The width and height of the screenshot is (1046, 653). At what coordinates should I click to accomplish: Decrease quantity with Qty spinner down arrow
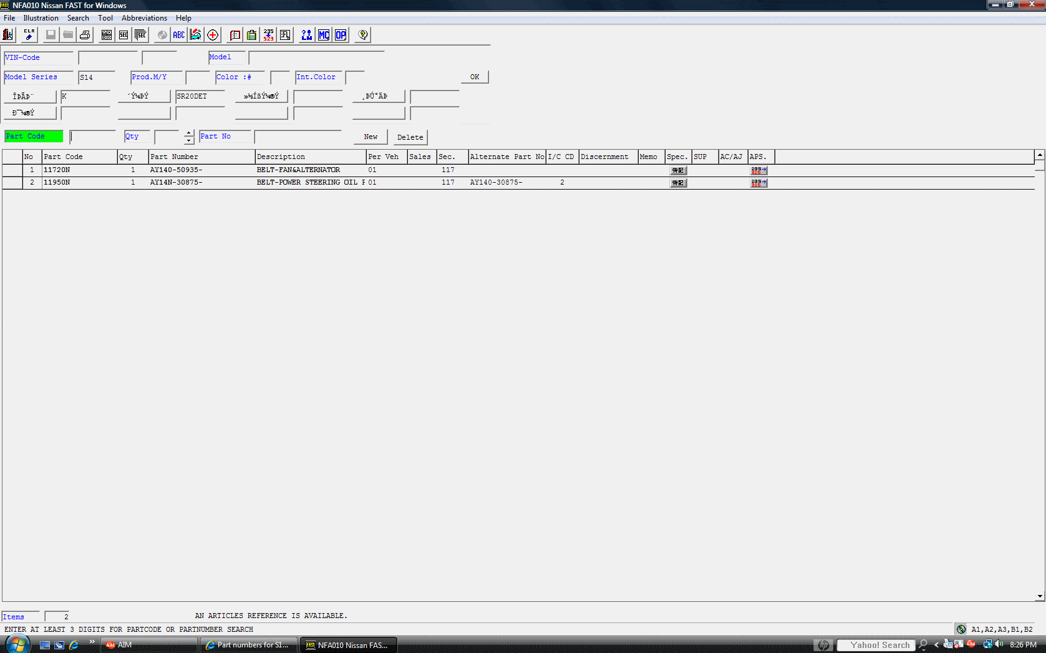(189, 140)
